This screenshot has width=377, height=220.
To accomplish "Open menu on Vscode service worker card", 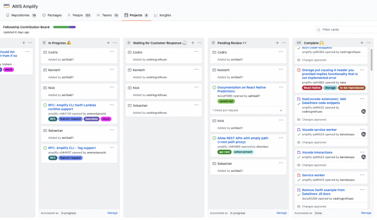I will 362,129.
